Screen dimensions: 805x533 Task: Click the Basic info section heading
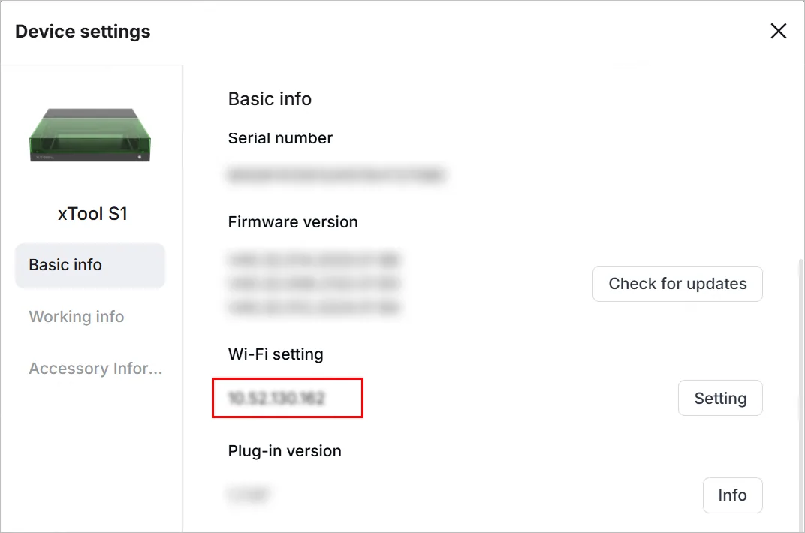[x=270, y=98]
